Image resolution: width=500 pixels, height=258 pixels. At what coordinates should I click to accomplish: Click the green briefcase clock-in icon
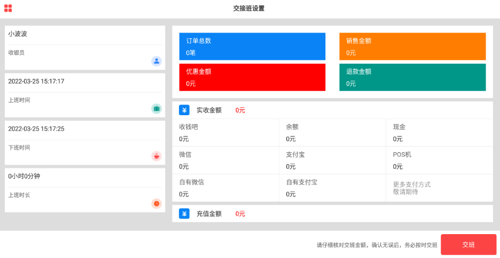[x=157, y=108]
